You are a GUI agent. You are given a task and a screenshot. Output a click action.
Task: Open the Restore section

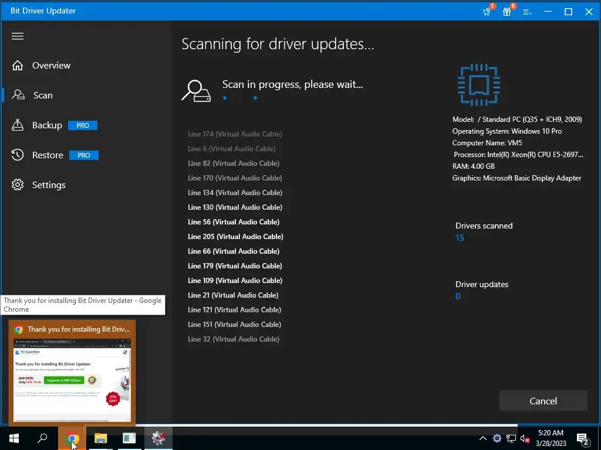click(x=48, y=155)
